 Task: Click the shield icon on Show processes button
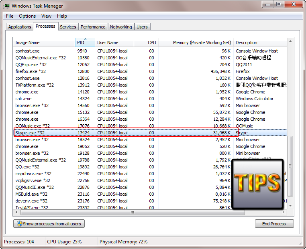(x=19, y=224)
